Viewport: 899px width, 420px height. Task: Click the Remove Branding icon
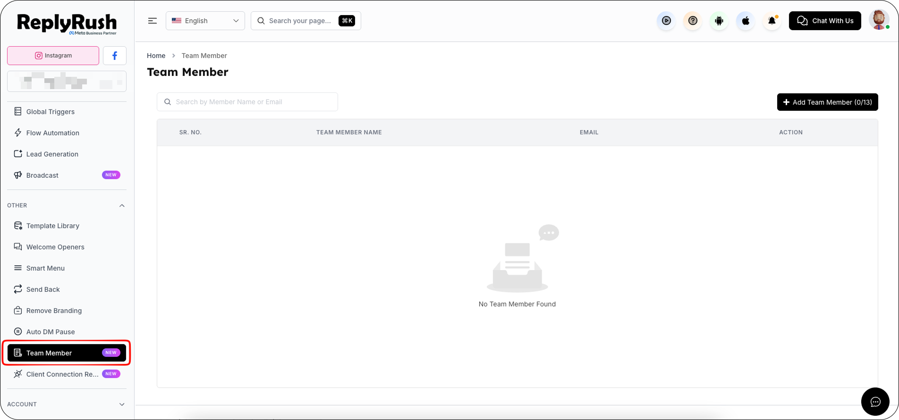click(18, 311)
